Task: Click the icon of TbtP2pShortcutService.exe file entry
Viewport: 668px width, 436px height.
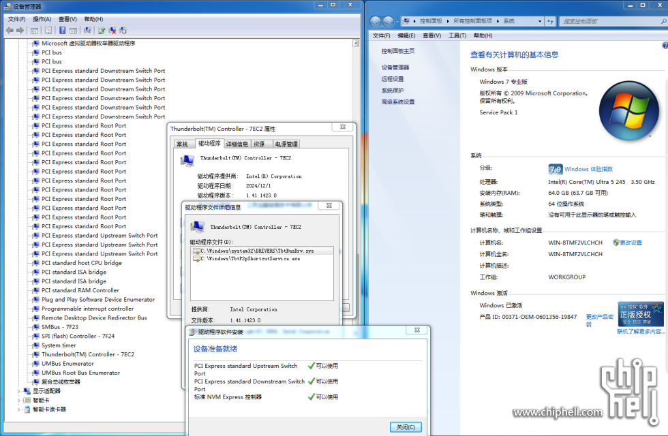Action: [x=196, y=258]
